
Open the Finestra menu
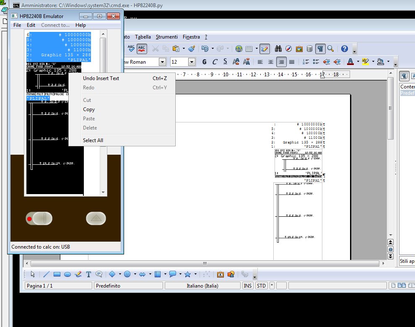[x=191, y=37]
